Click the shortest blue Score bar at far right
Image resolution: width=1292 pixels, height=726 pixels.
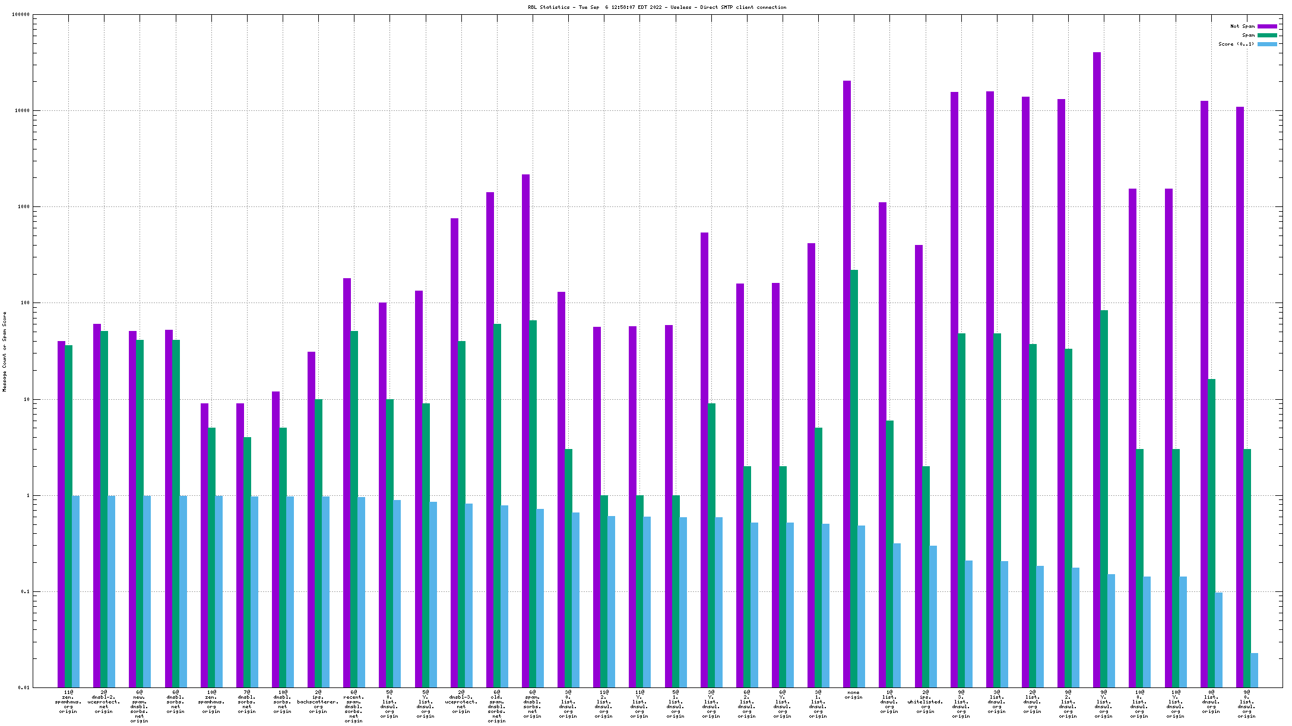pyautogui.click(x=1254, y=670)
